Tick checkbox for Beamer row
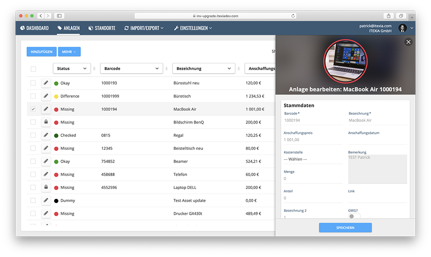The image size is (431, 257). [33, 161]
